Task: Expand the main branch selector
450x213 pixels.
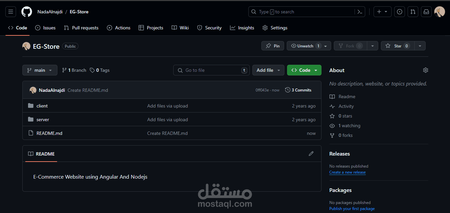Action: (40, 70)
